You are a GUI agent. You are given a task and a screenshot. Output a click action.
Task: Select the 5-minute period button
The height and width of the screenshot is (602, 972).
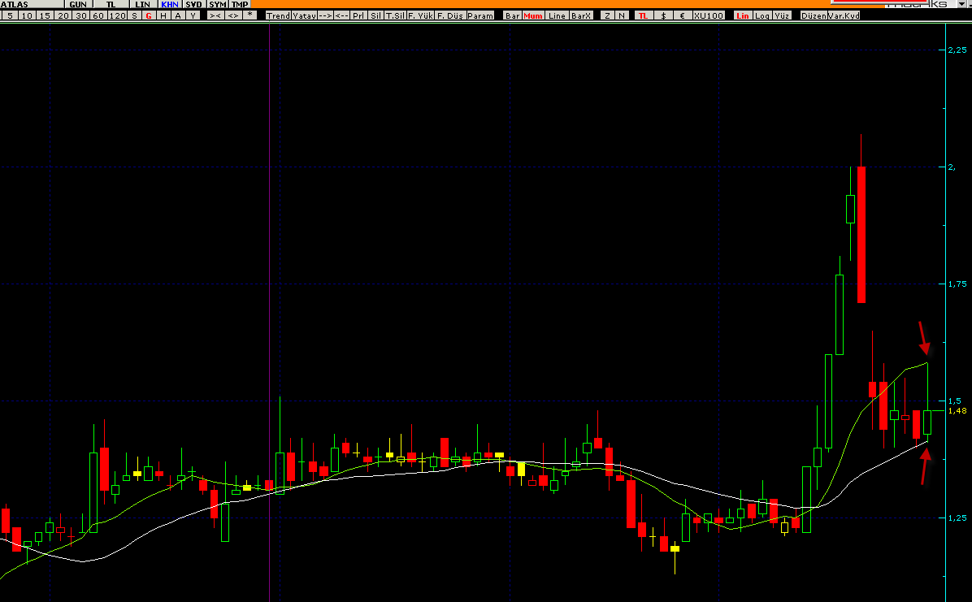click(x=10, y=15)
